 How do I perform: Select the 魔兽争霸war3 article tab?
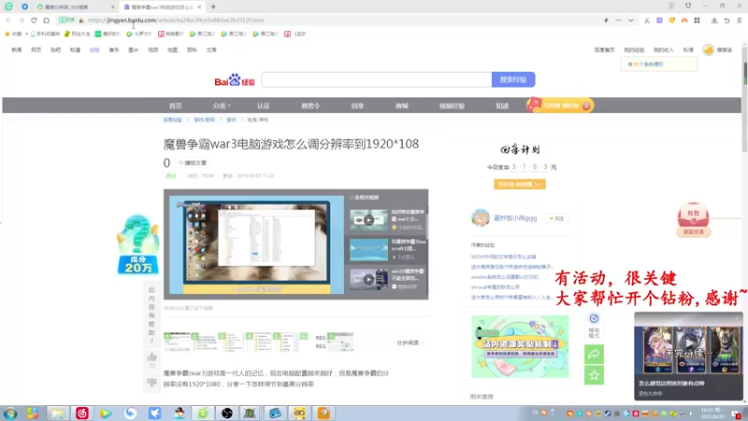tap(160, 7)
